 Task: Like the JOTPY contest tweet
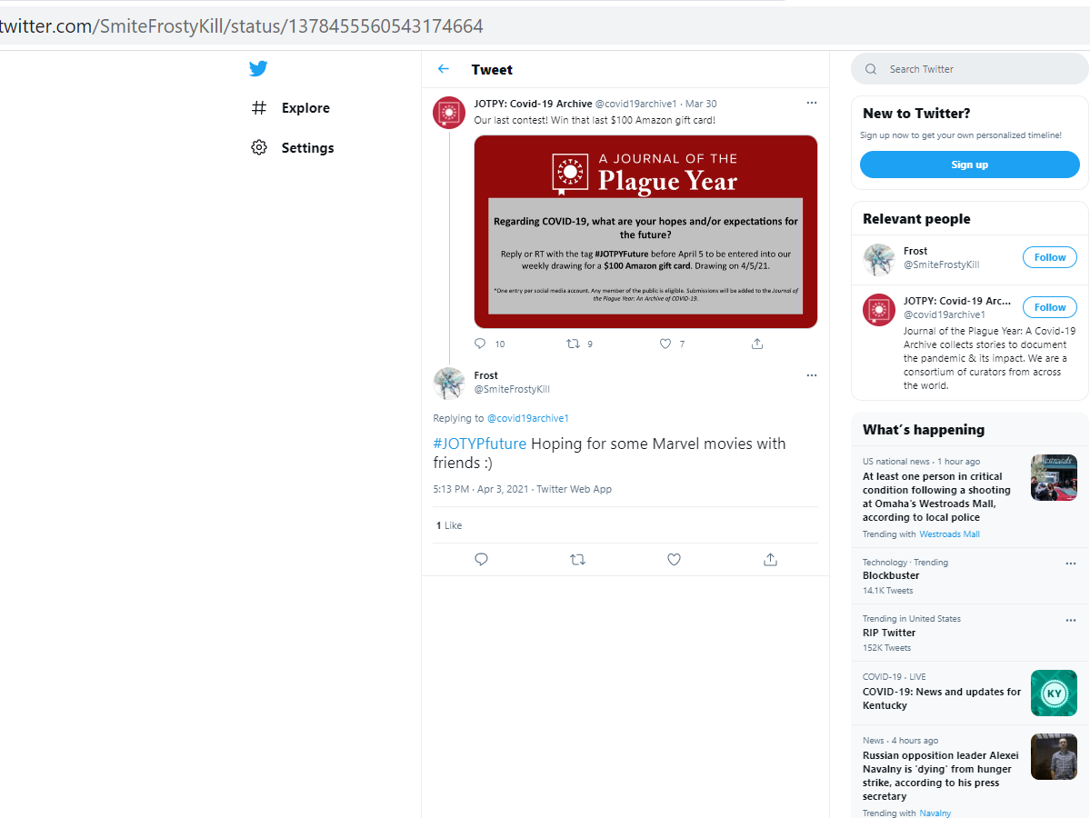click(x=665, y=344)
